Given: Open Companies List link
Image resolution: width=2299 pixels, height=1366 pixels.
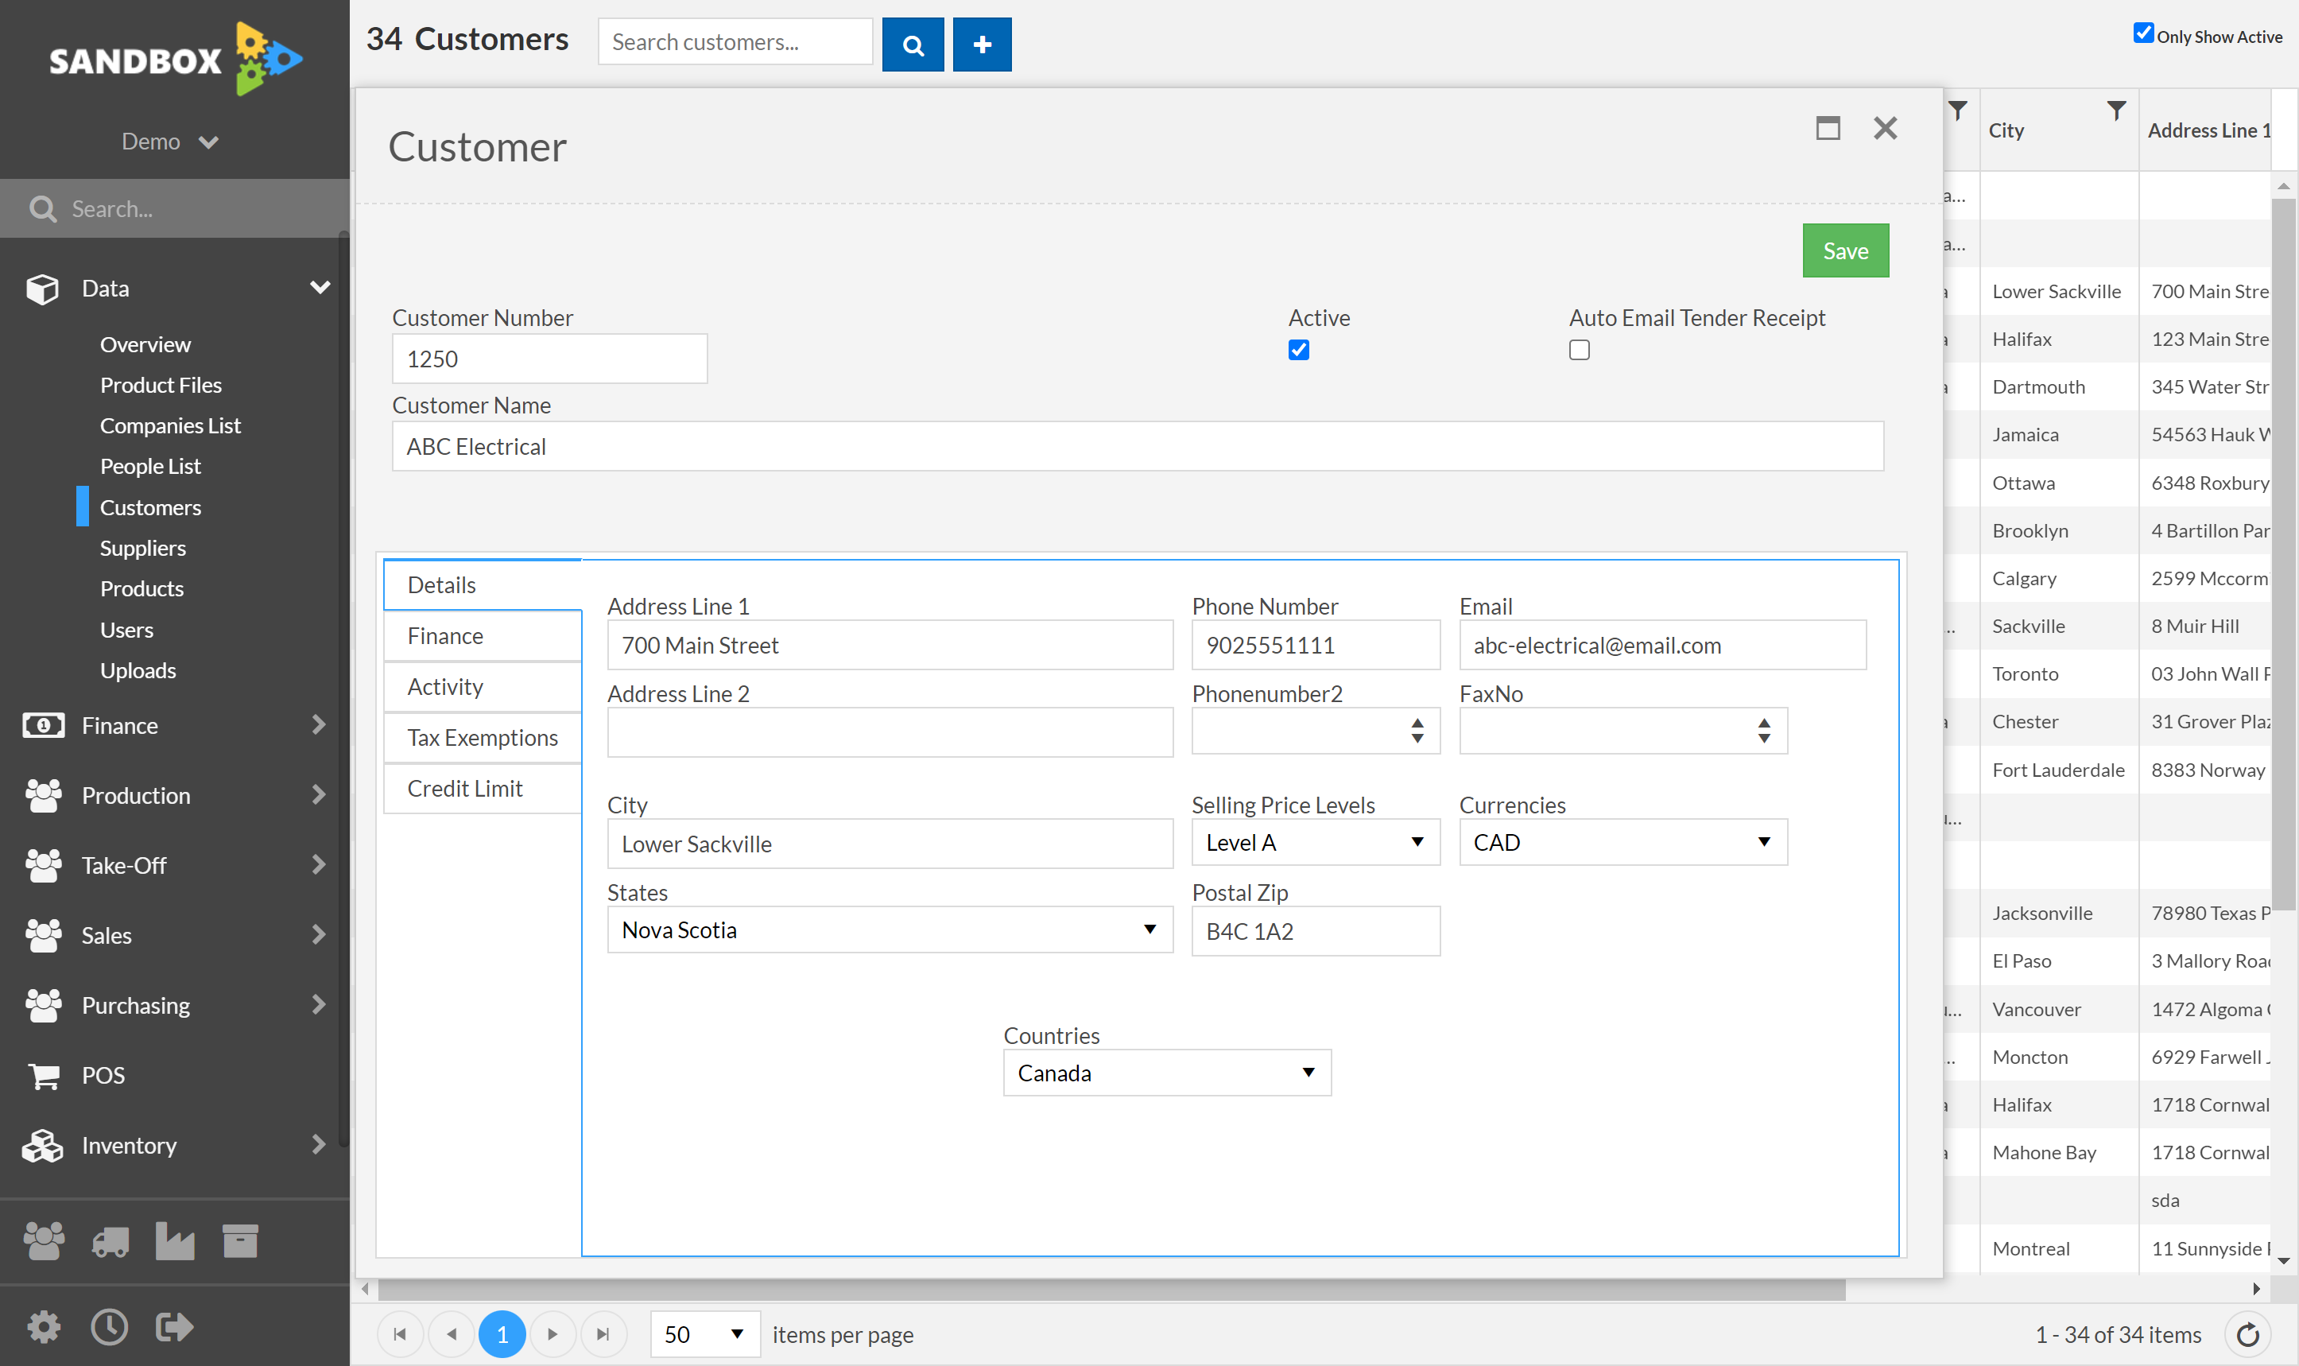Looking at the screenshot, I should (x=170, y=426).
